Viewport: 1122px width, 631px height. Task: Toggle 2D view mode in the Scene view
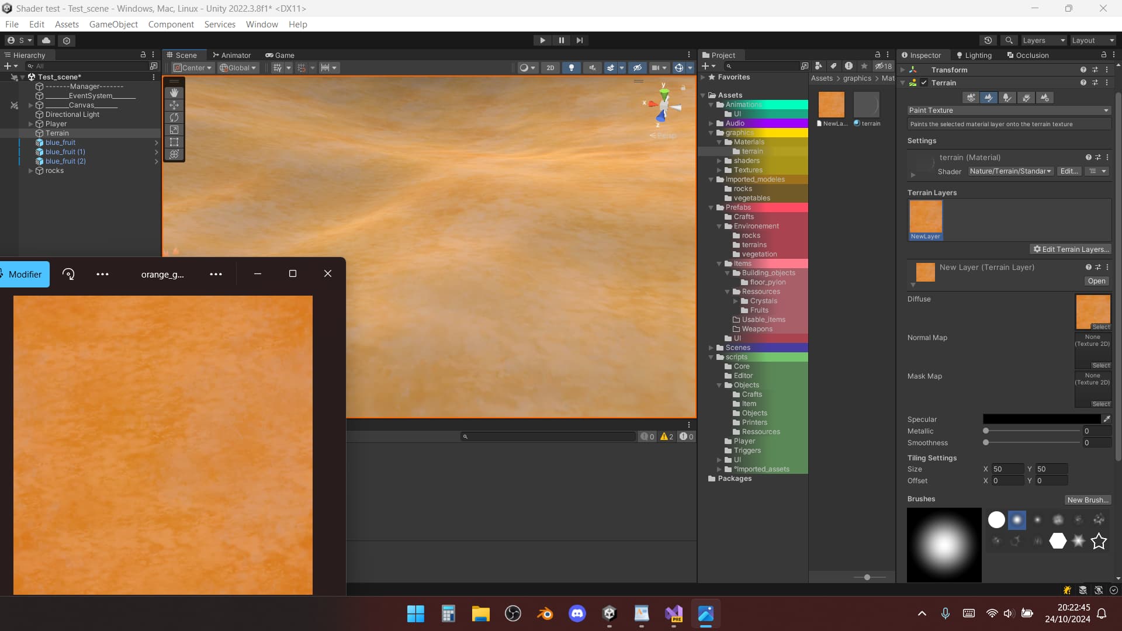(550, 68)
